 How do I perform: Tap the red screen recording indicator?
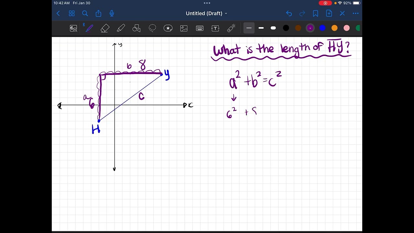[325, 3]
